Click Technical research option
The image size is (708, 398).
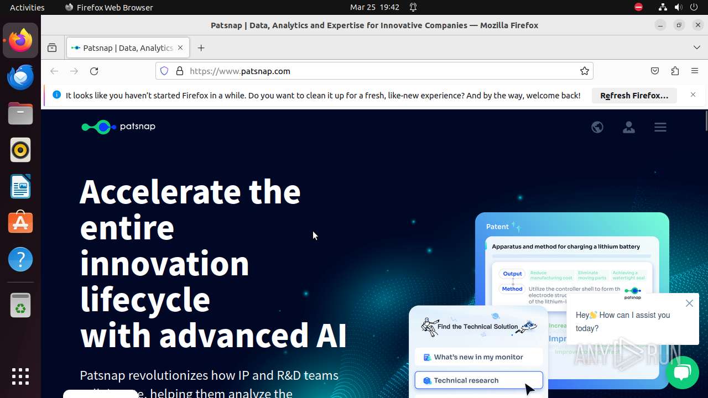click(478, 380)
